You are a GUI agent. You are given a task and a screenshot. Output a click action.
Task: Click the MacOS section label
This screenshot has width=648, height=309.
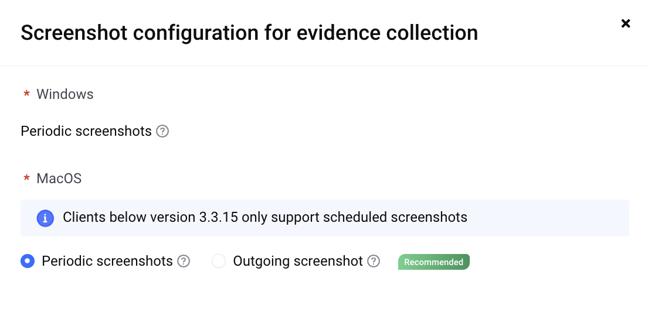(59, 178)
